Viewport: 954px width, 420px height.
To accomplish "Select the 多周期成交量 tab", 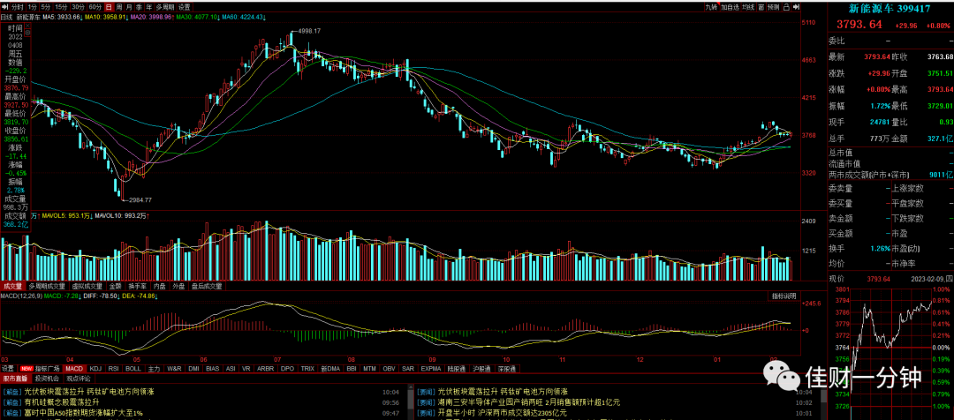I will [x=46, y=285].
